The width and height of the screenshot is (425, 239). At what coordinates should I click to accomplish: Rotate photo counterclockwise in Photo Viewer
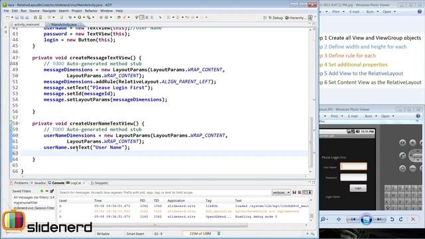(x=392, y=219)
